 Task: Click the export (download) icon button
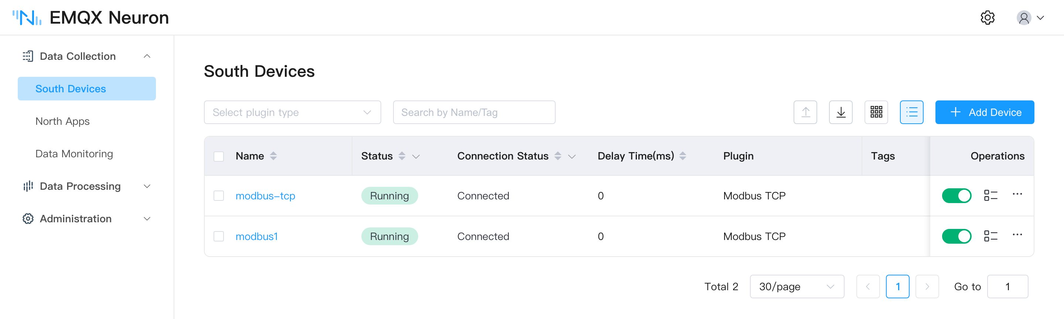840,112
